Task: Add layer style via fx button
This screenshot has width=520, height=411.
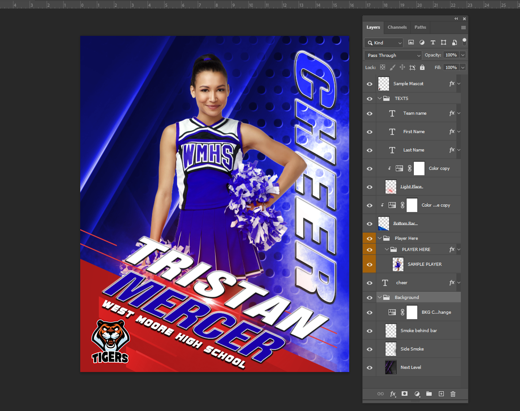Action: (393, 394)
